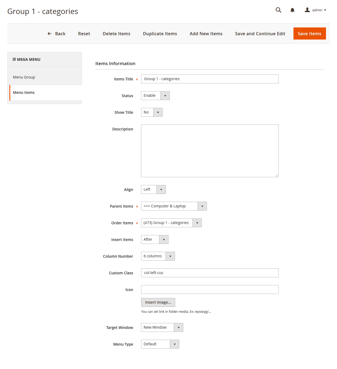Click the Insert Image button

point(158,303)
